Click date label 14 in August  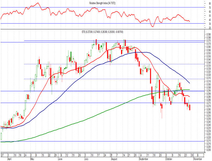[x=124, y=155]
